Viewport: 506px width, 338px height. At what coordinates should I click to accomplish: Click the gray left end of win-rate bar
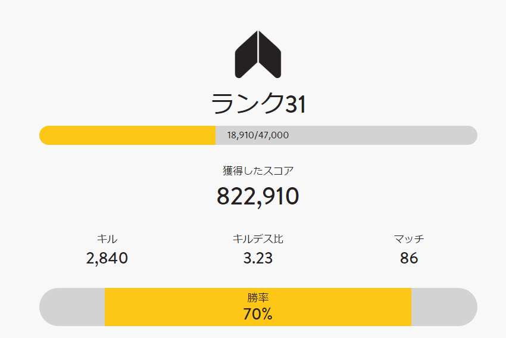click(x=72, y=307)
